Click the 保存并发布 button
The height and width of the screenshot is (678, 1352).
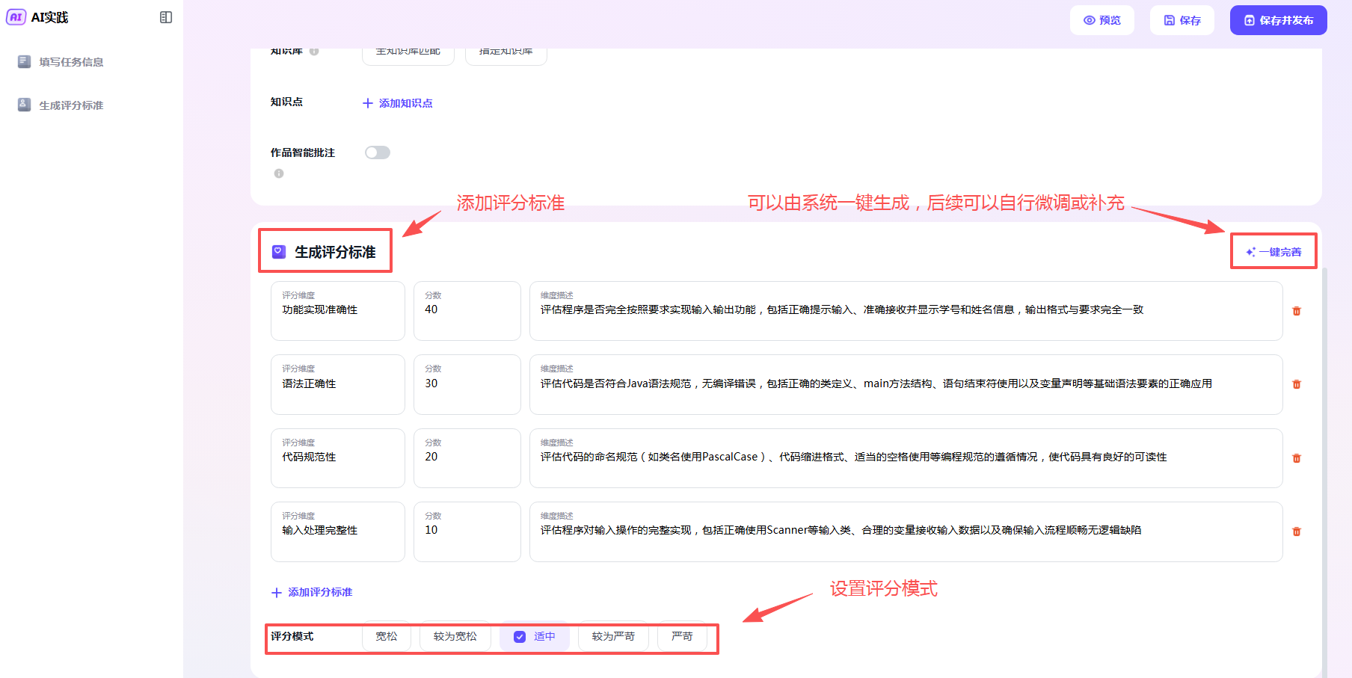click(x=1278, y=20)
